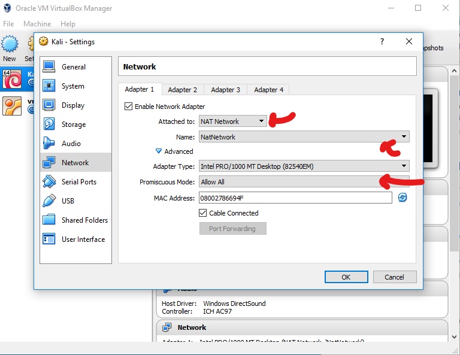Open the Audio speaker icon

click(49, 143)
